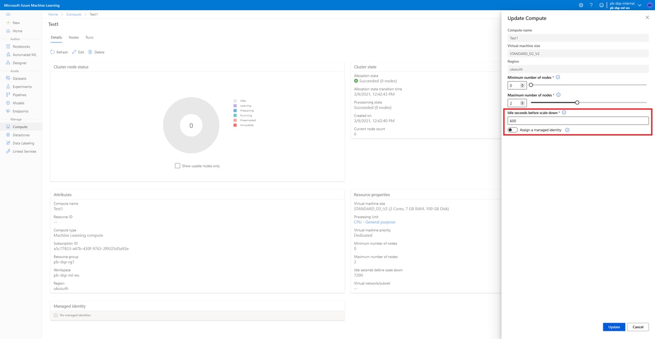Open the Pipelines section
Viewport: 655px width, 339px height.
pyautogui.click(x=19, y=95)
